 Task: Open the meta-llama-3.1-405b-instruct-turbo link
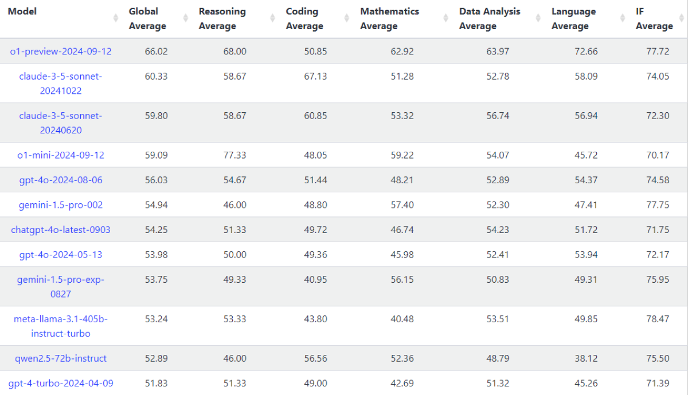(x=61, y=326)
